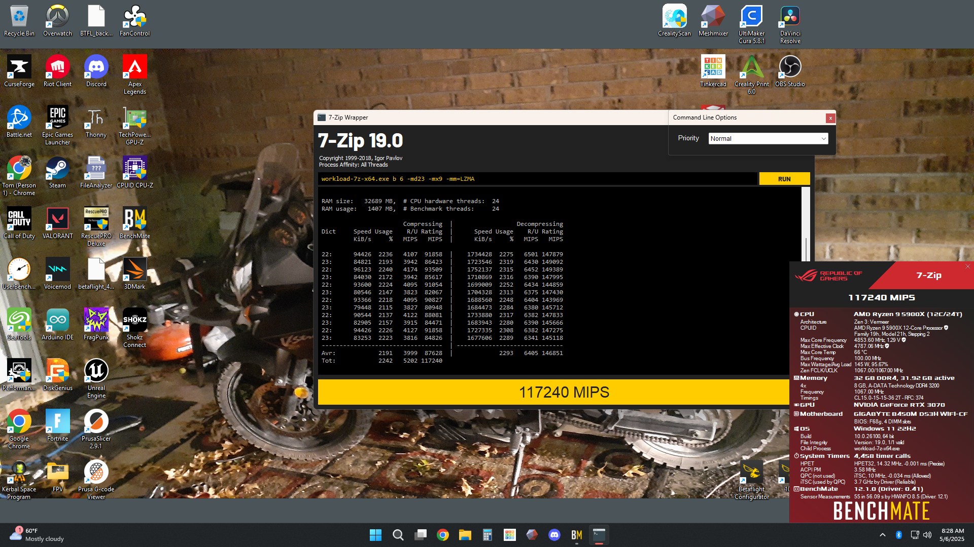This screenshot has width=974, height=547.
Task: Launch the SeaTools desktop icon
Action: click(x=19, y=325)
